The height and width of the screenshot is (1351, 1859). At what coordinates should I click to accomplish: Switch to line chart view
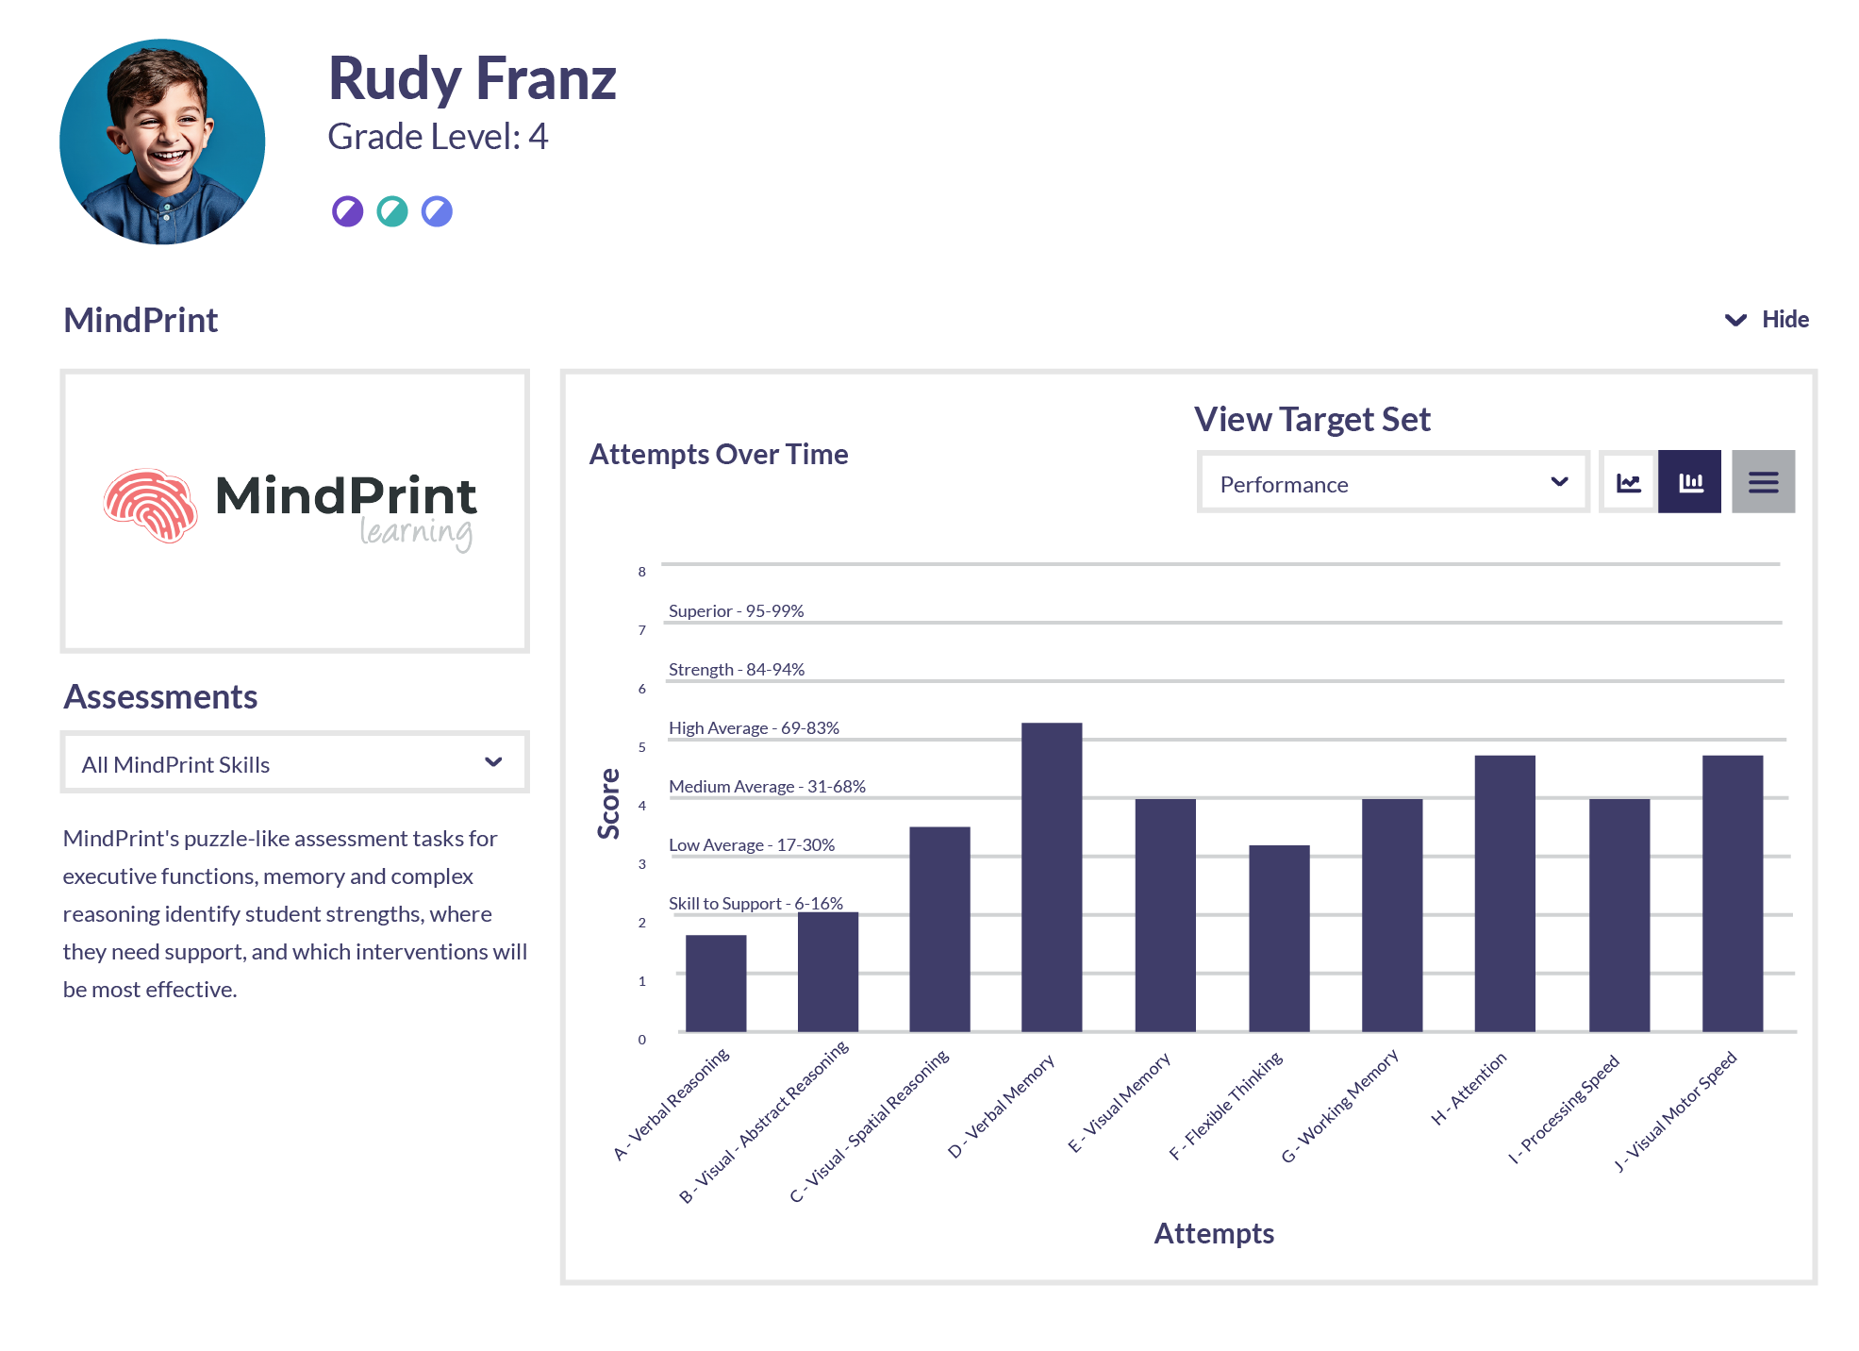point(1628,482)
